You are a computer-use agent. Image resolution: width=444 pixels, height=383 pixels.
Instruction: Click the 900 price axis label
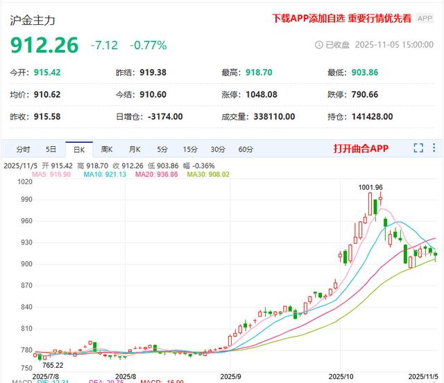26,264
